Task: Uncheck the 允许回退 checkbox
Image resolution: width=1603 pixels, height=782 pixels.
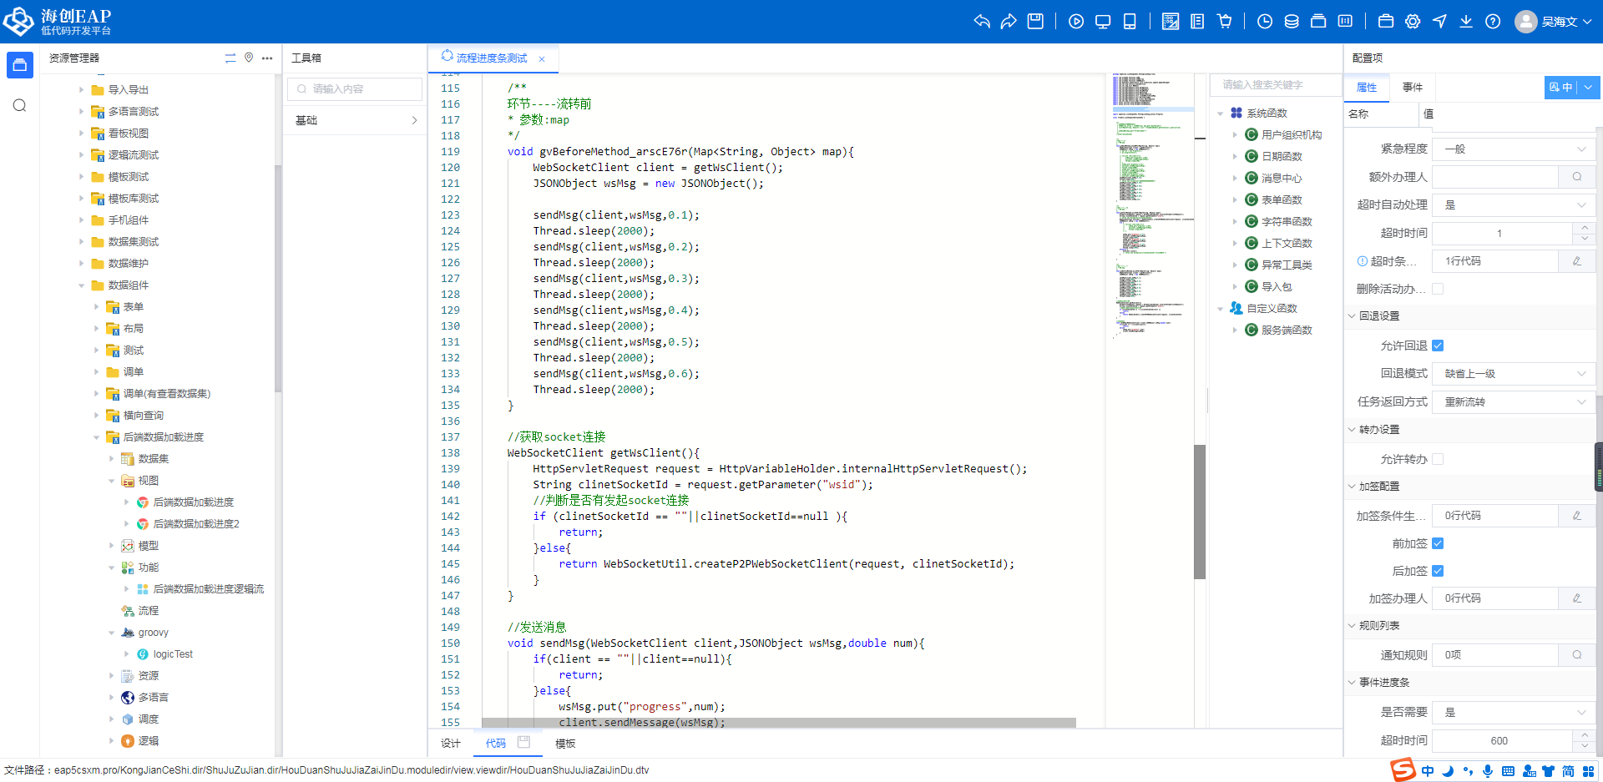Action: [1438, 346]
